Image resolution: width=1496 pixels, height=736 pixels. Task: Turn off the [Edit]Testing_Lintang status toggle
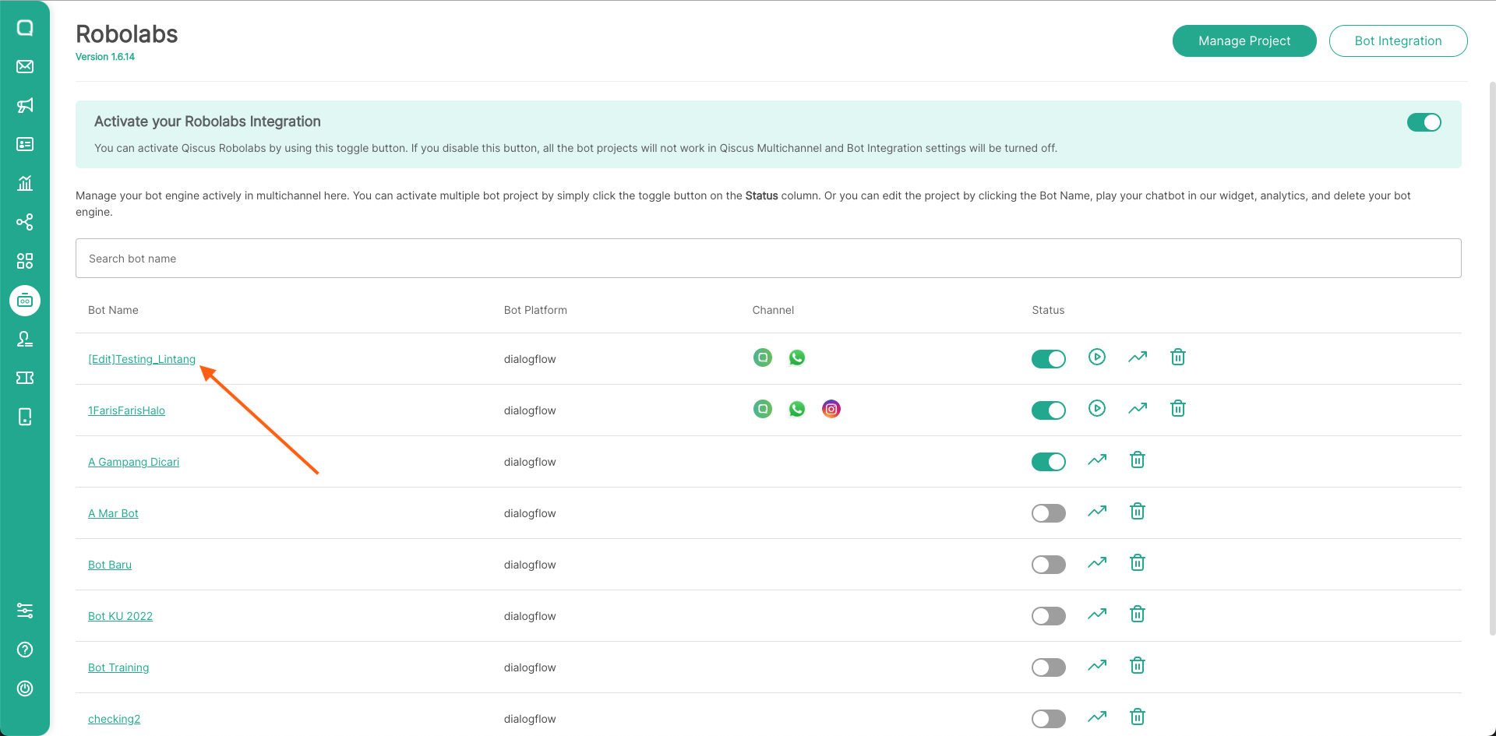1048,359
